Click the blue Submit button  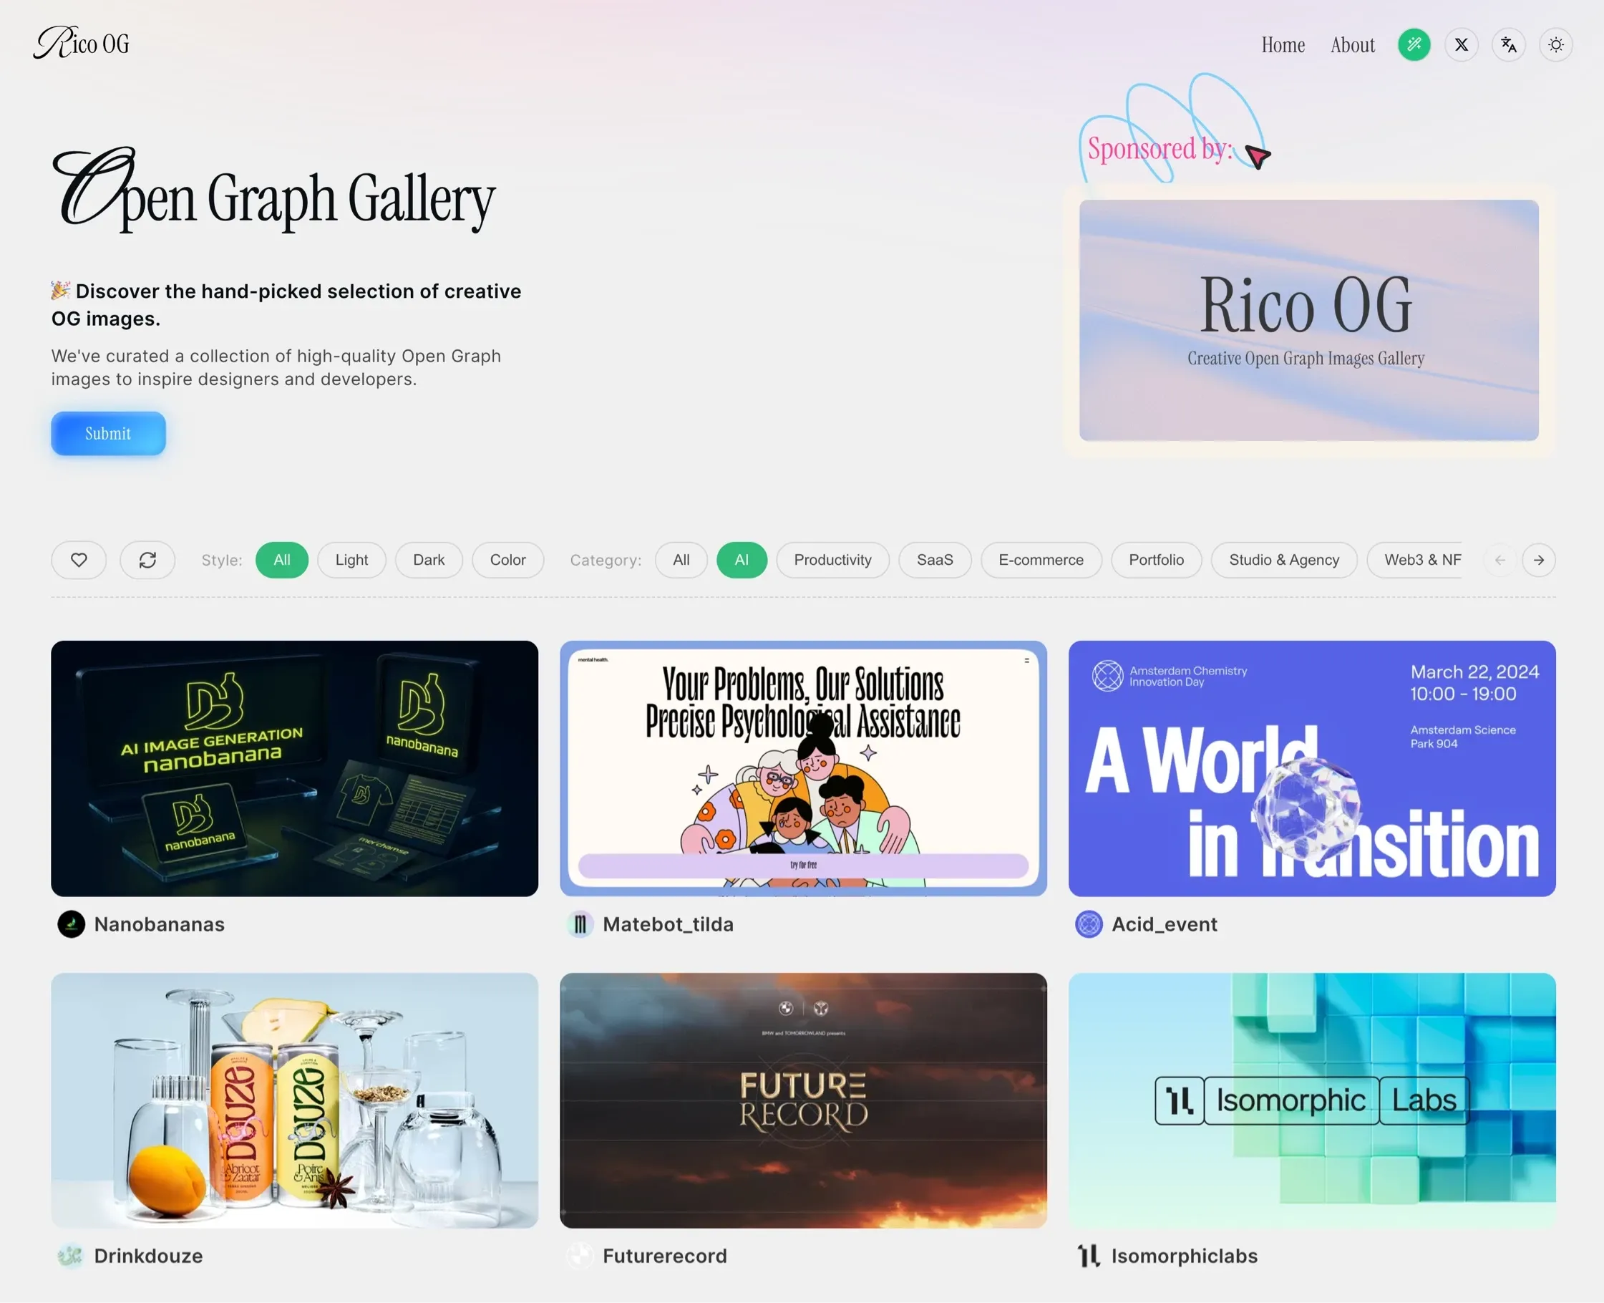coord(108,433)
